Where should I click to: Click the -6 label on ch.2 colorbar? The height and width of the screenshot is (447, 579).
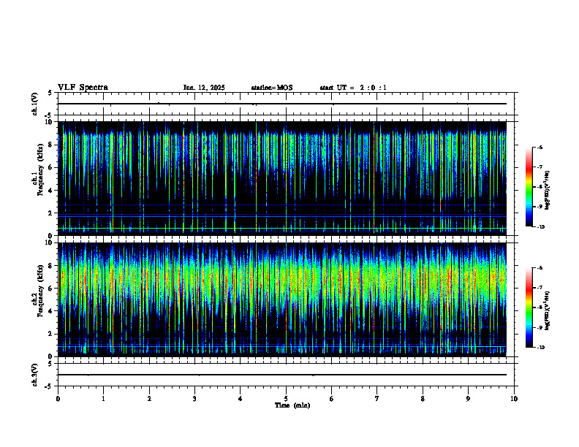coord(540,268)
